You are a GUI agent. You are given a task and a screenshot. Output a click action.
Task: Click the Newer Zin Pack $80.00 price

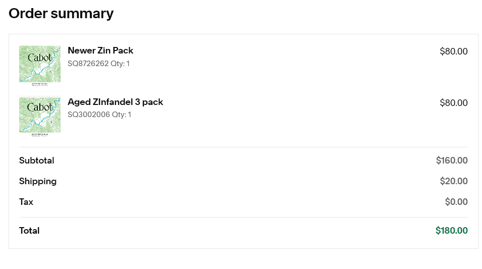454,51
